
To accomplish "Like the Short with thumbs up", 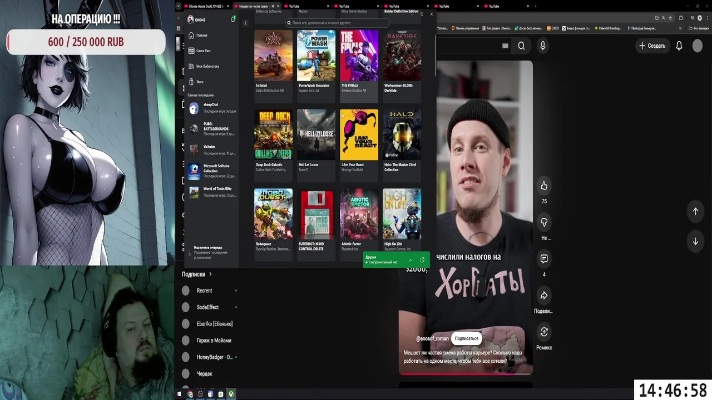I will tap(544, 186).
